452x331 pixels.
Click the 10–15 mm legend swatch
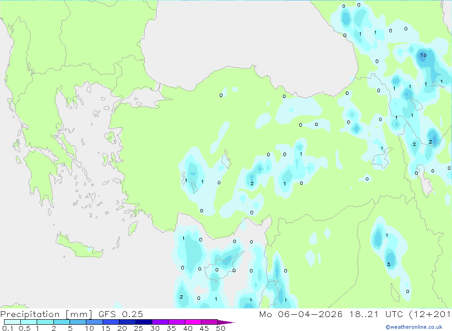94,322
